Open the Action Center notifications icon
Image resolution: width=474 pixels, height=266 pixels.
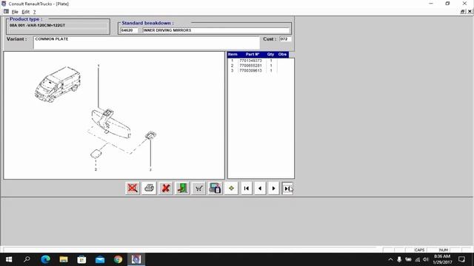point(461,259)
